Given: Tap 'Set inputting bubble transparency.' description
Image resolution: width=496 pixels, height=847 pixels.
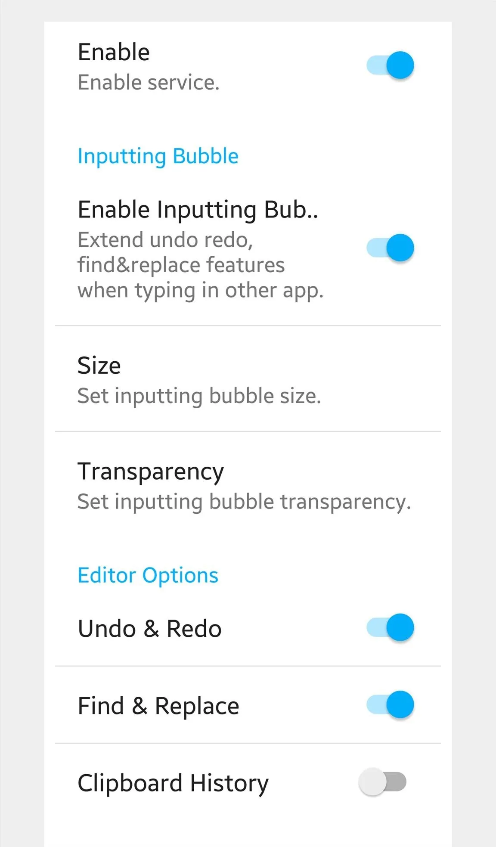Looking at the screenshot, I should (x=244, y=502).
